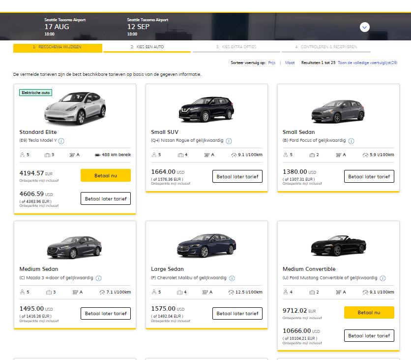The width and height of the screenshot is (411, 360).
Task: Show the full vehicle list (29)
Action: click(367, 63)
